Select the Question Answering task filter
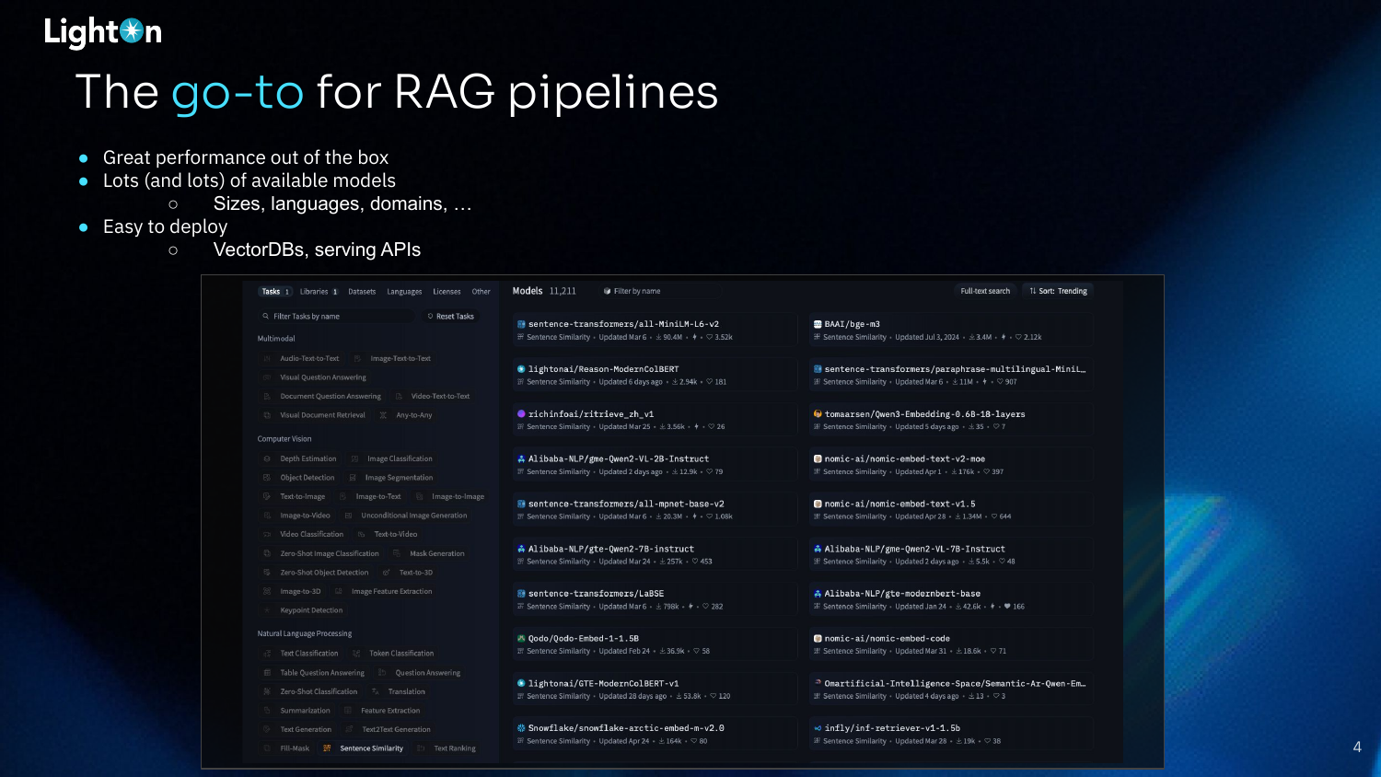Viewport: 1381px width, 777px height. click(420, 673)
